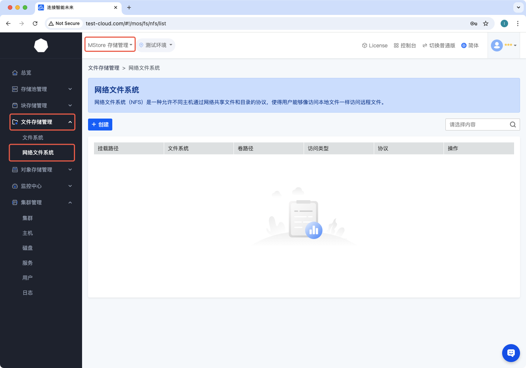Image resolution: width=526 pixels, height=368 pixels.
Task: Open the MStore 存储管理 dropdown
Action: coord(110,45)
